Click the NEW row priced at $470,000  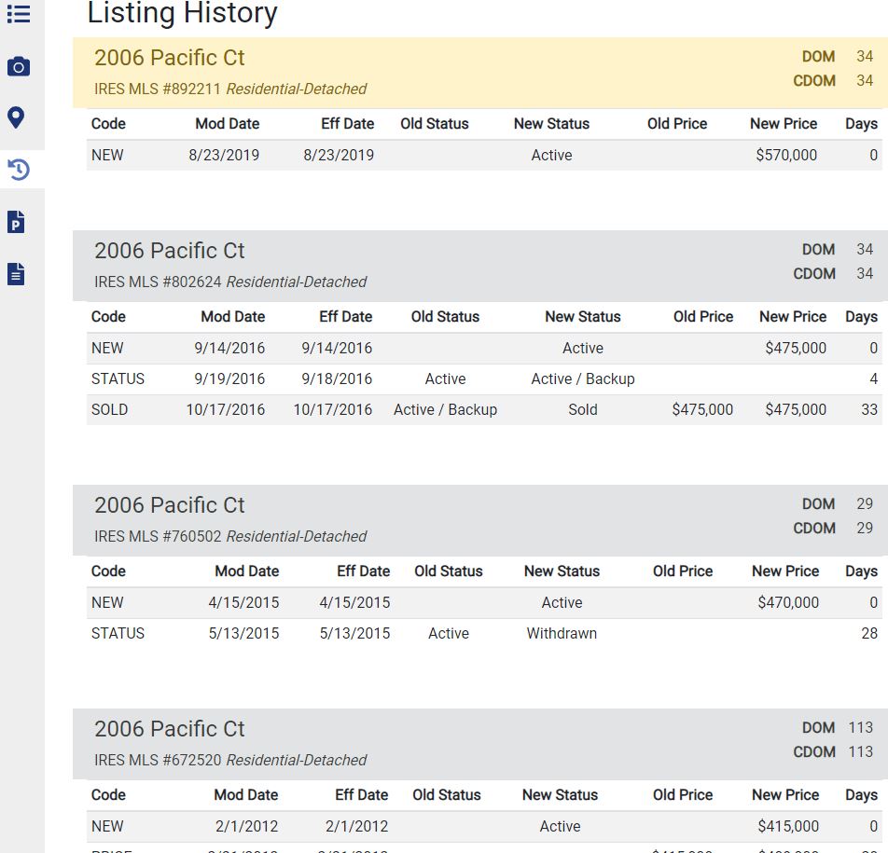tap(483, 602)
